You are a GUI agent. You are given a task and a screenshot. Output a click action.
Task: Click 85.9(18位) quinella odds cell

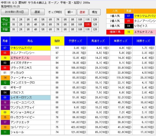tap(98, 78)
